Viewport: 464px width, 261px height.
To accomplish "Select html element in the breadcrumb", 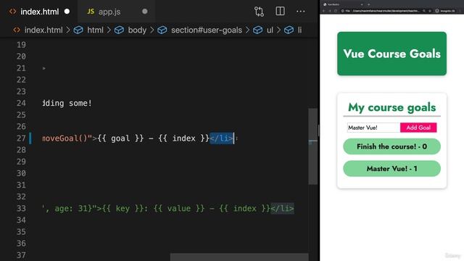I will click(95, 30).
